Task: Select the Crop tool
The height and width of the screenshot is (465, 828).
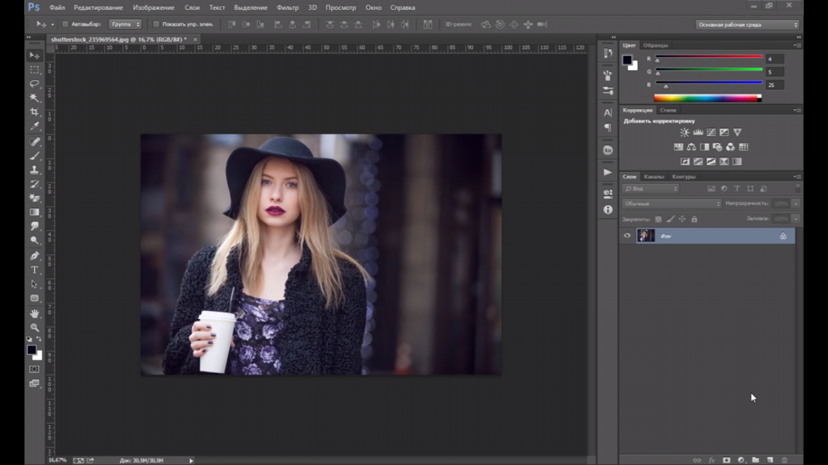Action: (35, 111)
